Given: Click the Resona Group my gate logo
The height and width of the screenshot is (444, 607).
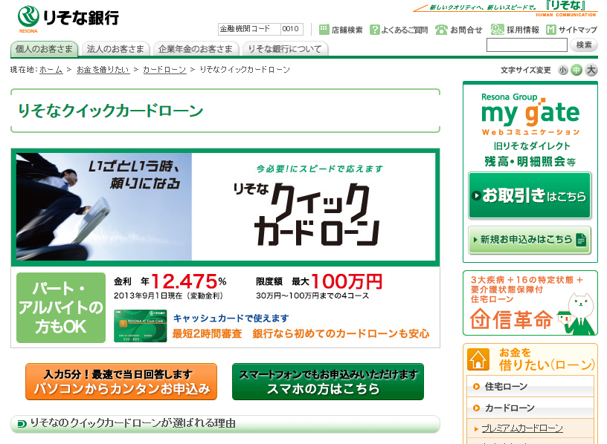Looking at the screenshot, I should 530,114.
